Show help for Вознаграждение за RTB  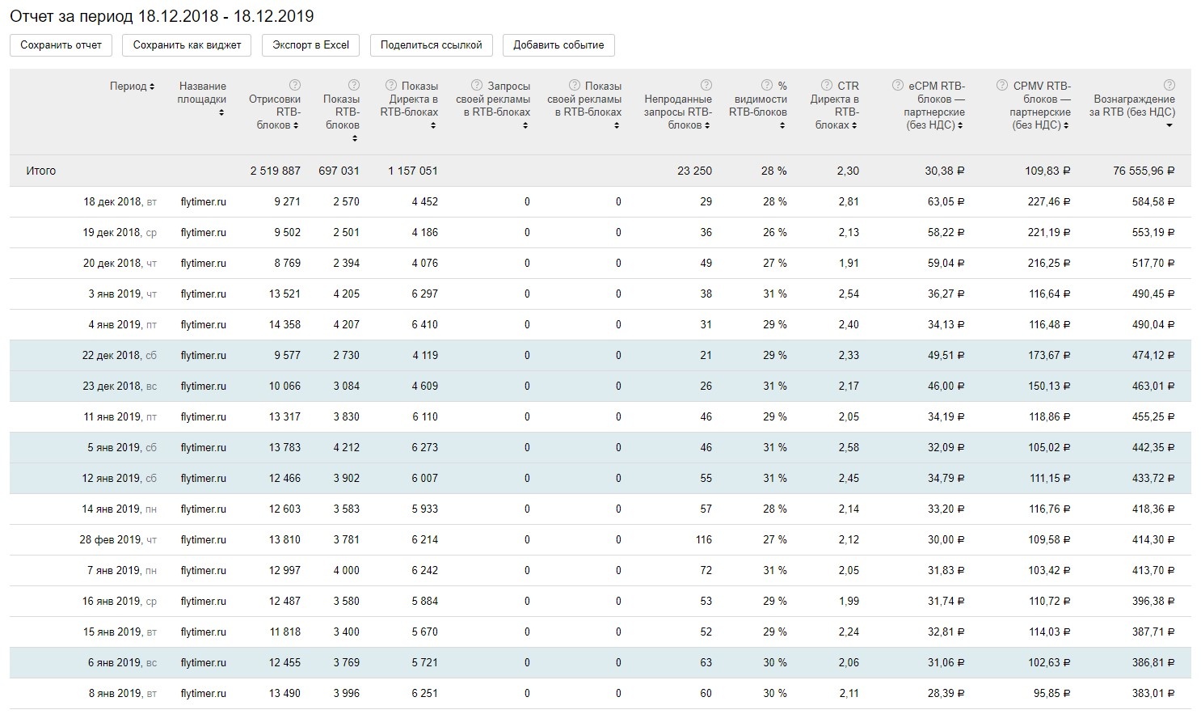[x=1169, y=85]
